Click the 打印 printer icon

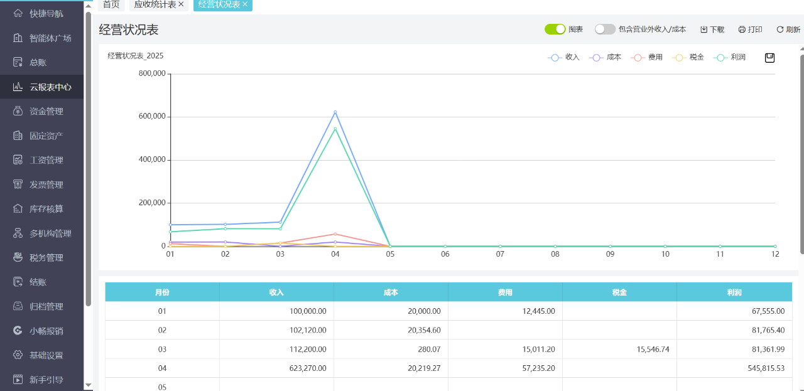(x=742, y=29)
